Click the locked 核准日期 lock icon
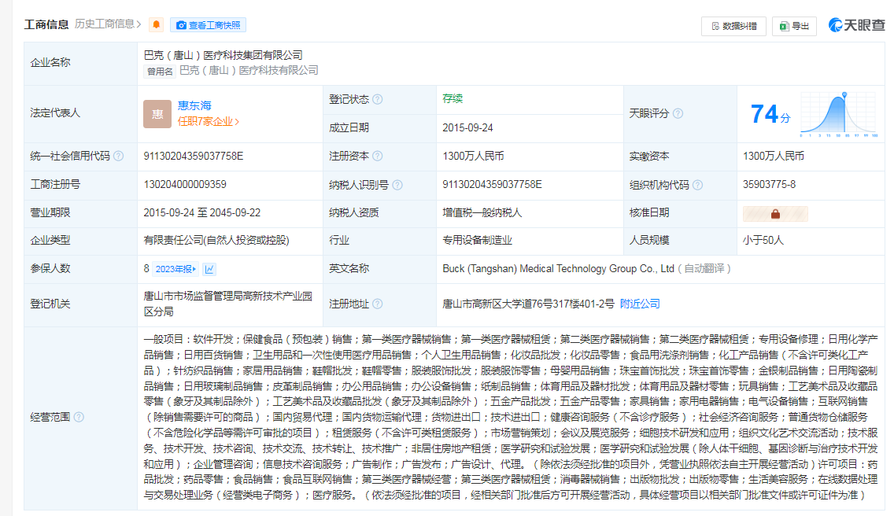Image resolution: width=894 pixels, height=516 pixels. [x=775, y=214]
